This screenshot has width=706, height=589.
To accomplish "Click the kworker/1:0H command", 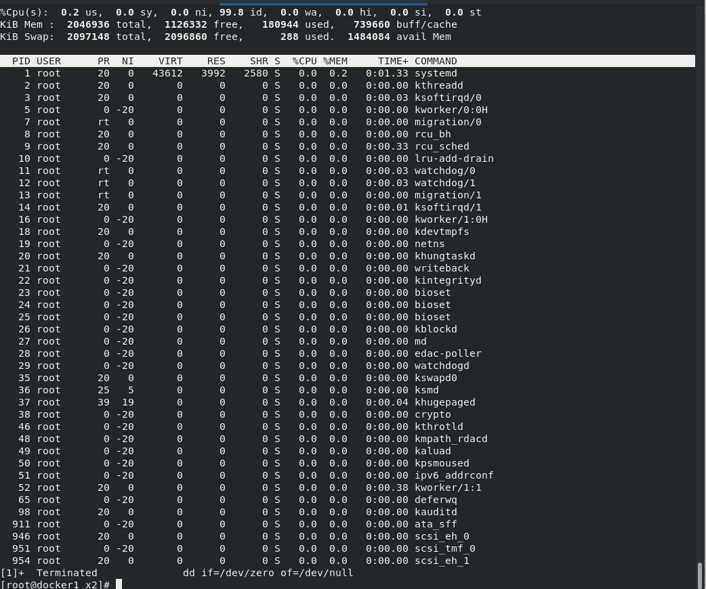I will point(451,219).
